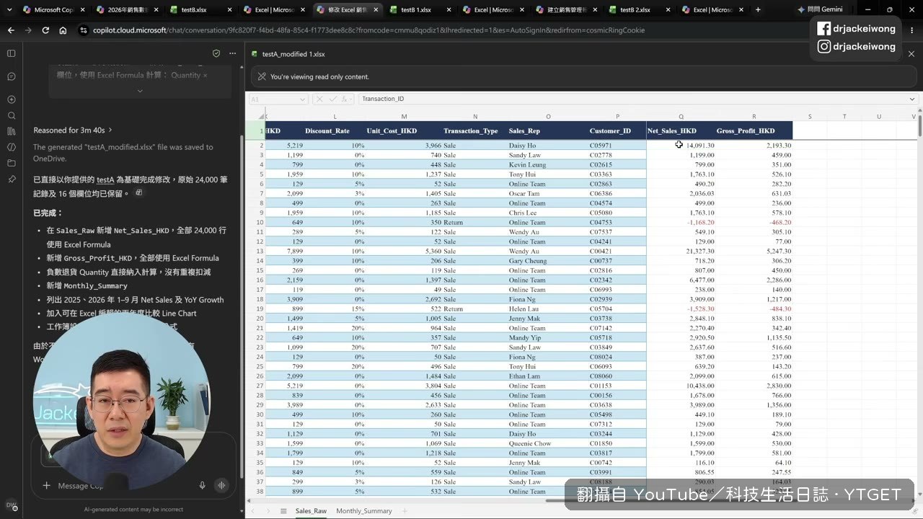Add attachment with the plus icon

point(46,486)
